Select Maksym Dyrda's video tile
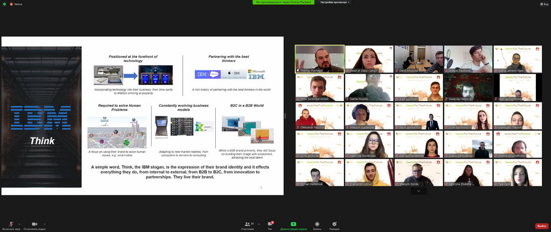This screenshot has width=551, height=232. [417, 172]
